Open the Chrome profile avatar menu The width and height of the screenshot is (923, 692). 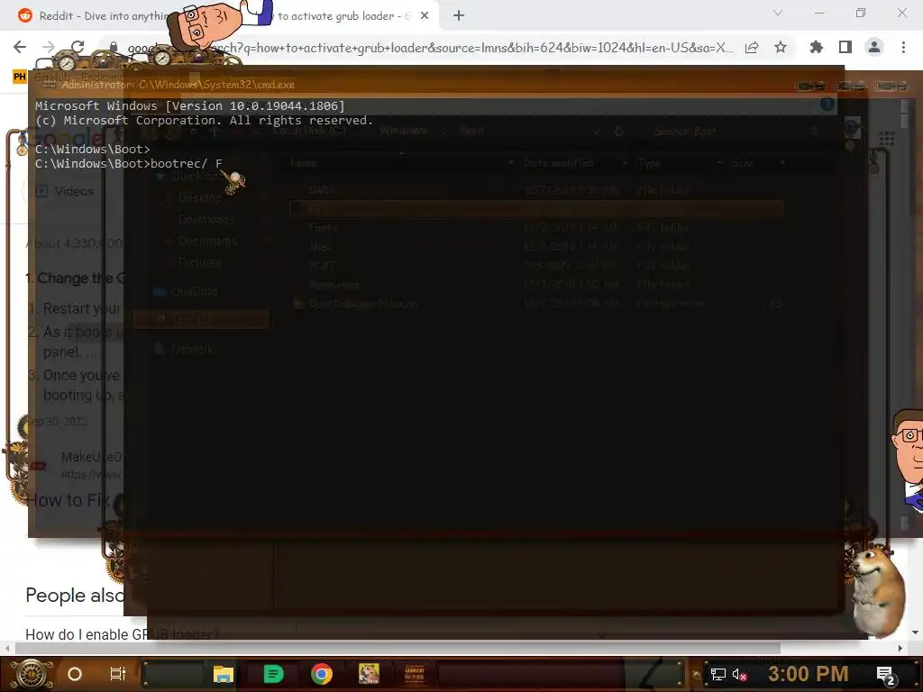pyautogui.click(x=874, y=47)
